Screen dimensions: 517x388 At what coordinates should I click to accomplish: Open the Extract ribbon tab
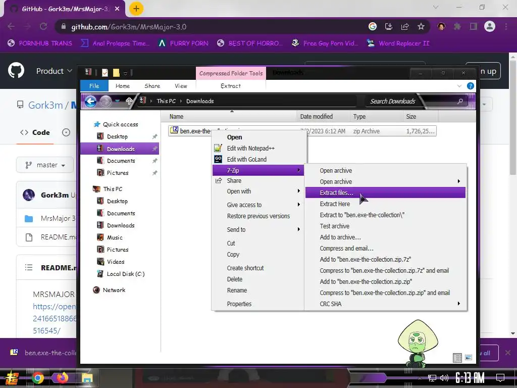click(x=230, y=86)
